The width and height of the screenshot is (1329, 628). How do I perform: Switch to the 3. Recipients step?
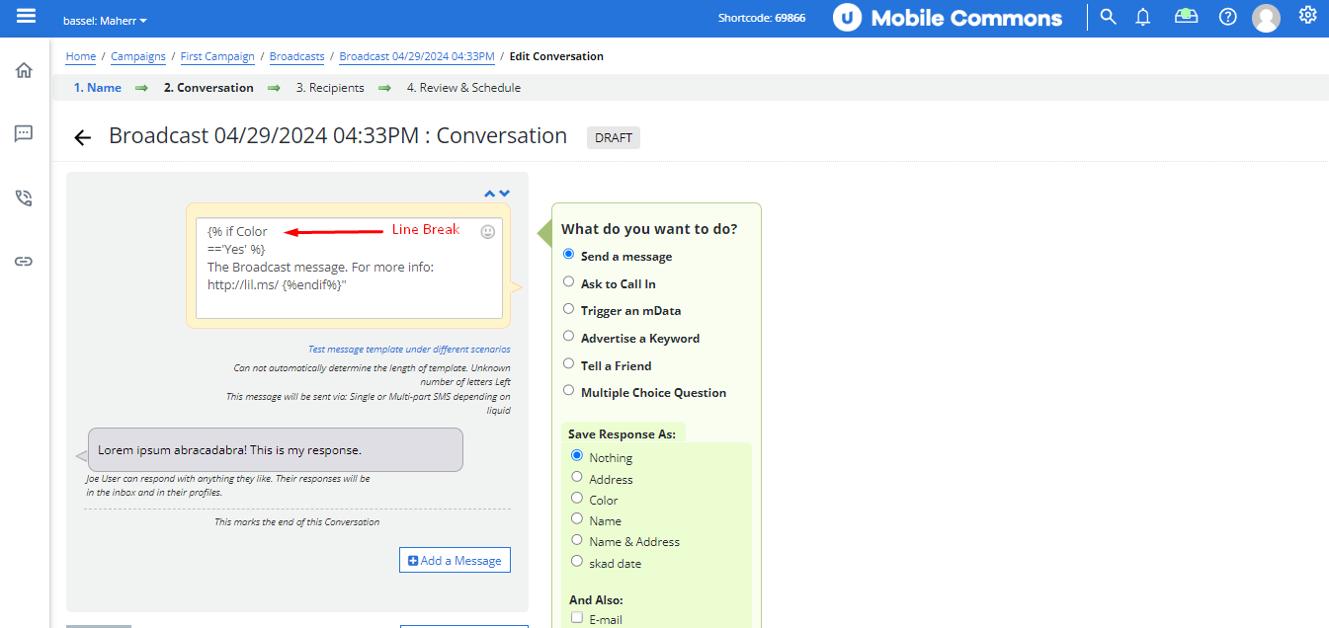tap(330, 88)
